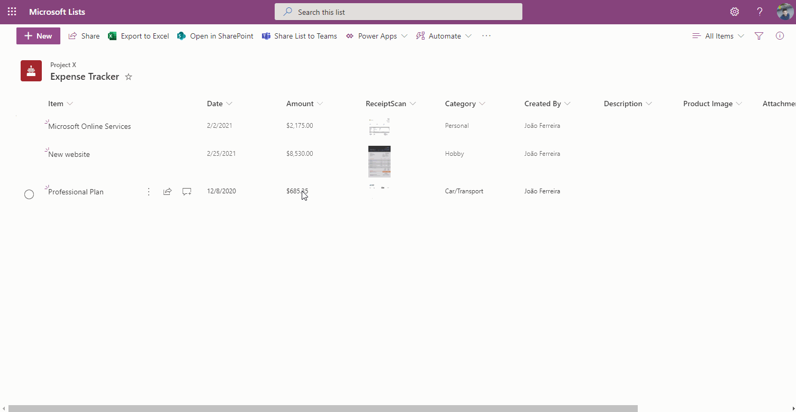Open the Power Apps icon
Viewport: 796px width, 412px height.
click(349, 35)
